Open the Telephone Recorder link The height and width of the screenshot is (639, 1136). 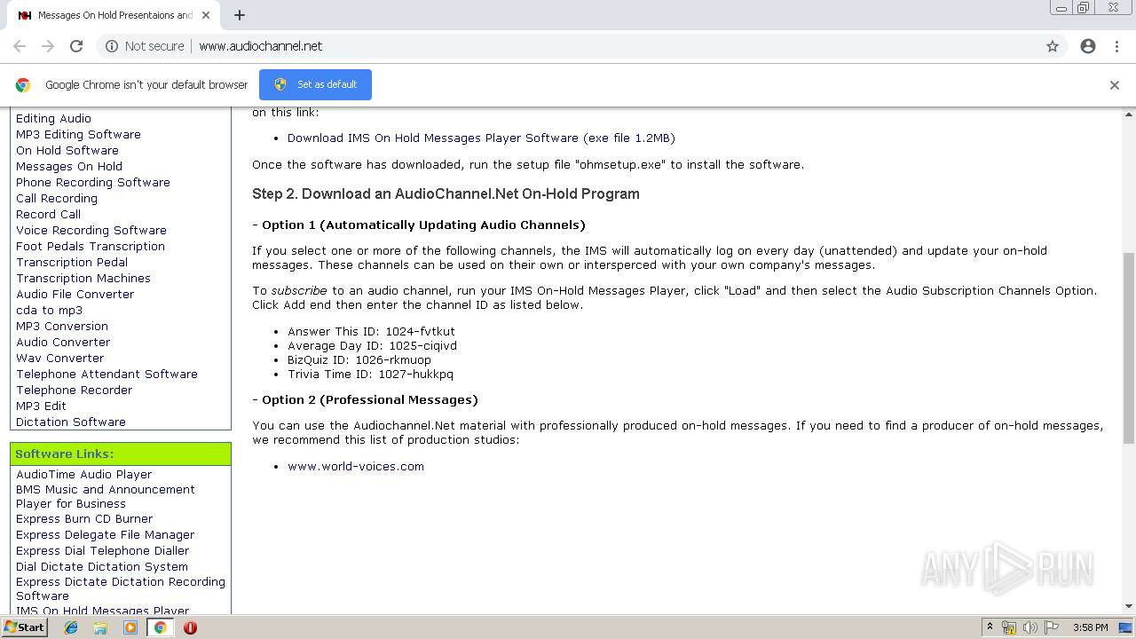click(74, 390)
